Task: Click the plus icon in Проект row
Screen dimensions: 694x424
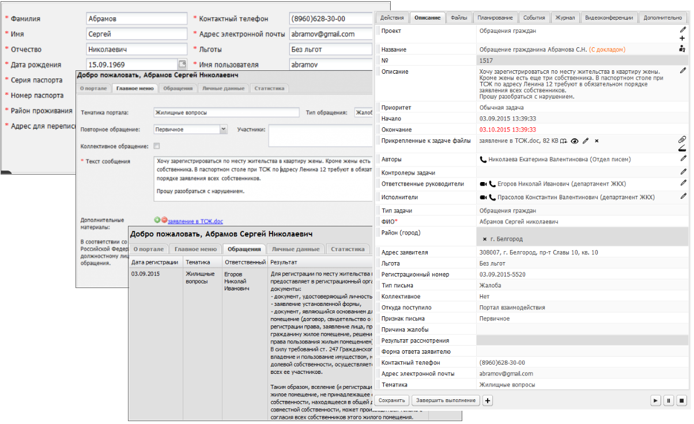Action: [683, 38]
